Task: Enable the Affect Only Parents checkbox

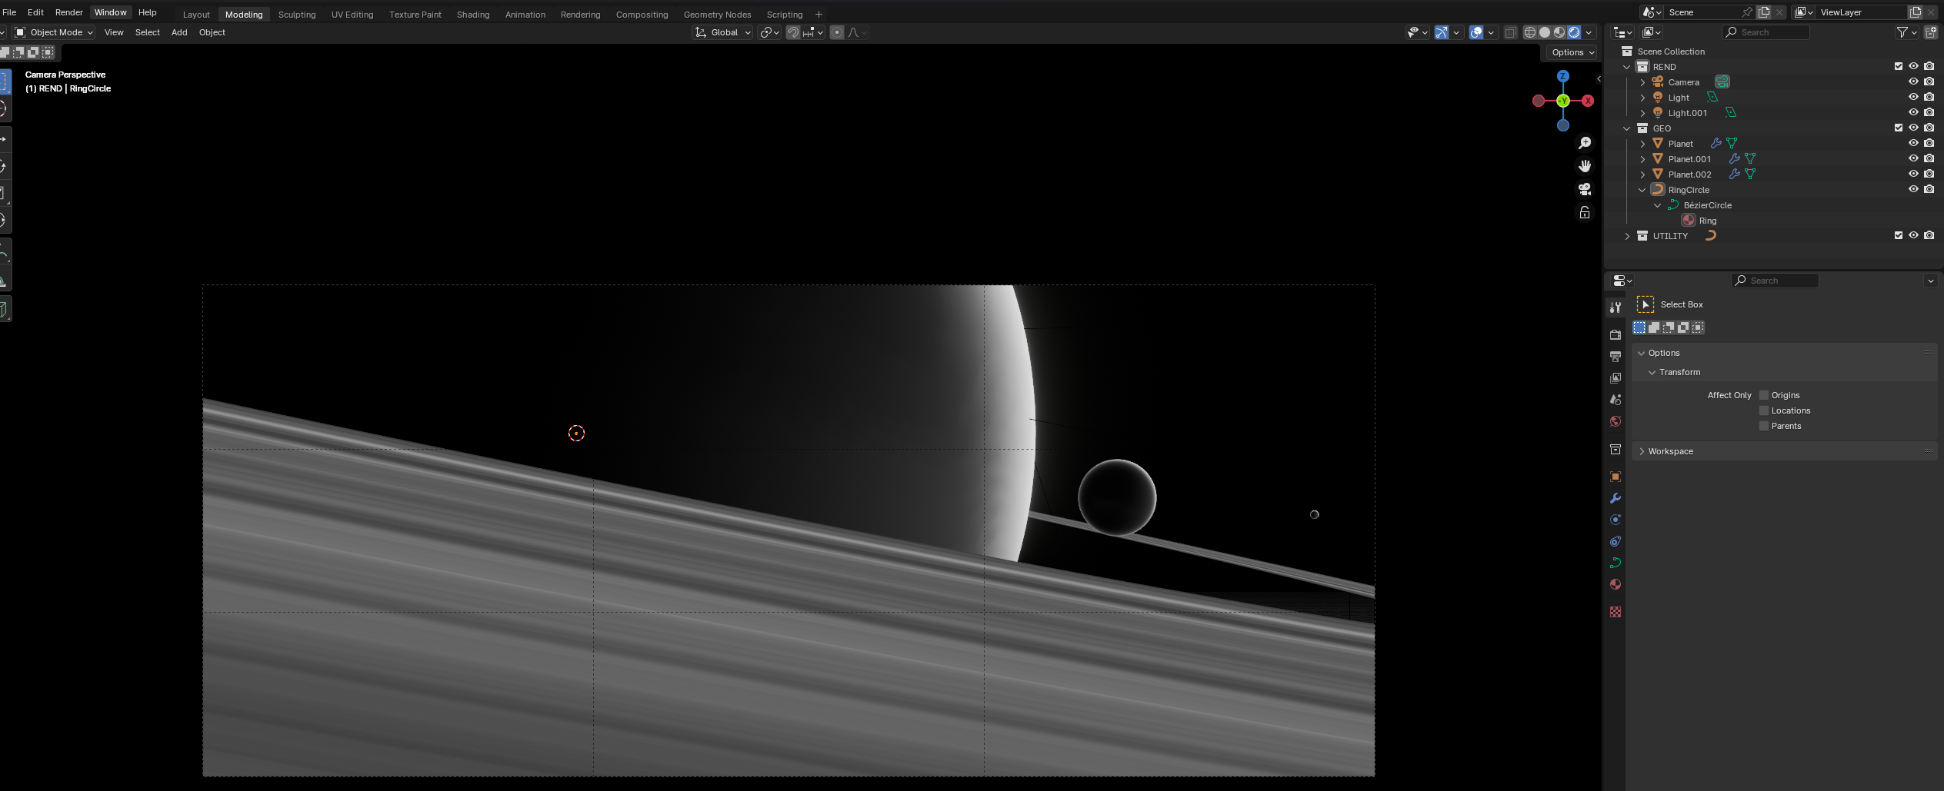Action: [1764, 426]
